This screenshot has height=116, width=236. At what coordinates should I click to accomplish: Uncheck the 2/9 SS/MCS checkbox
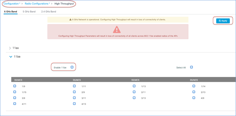pyautogui.click(x=74, y=92)
